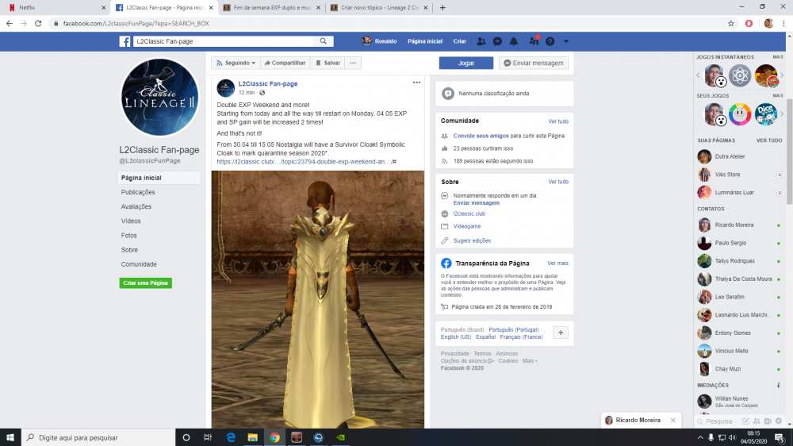Image resolution: width=793 pixels, height=446 pixels.
Task: Expand Mais footer link
Action: (x=530, y=361)
